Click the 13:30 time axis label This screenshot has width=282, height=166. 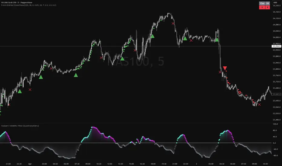pos(120,164)
